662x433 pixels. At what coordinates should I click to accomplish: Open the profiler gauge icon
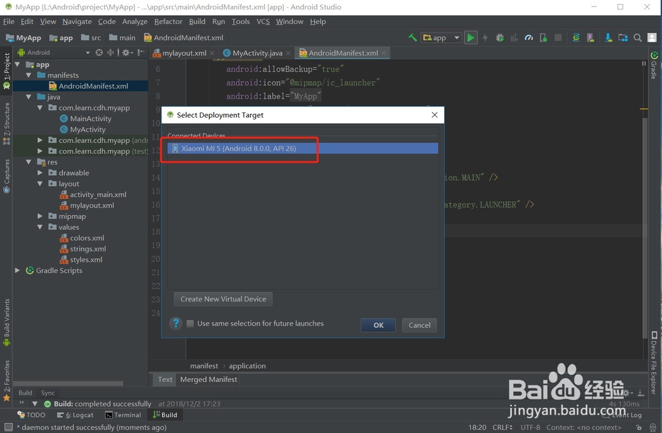pyautogui.click(x=528, y=38)
